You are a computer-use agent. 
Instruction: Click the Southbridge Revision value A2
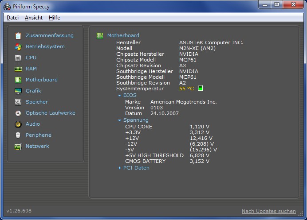point(182,83)
